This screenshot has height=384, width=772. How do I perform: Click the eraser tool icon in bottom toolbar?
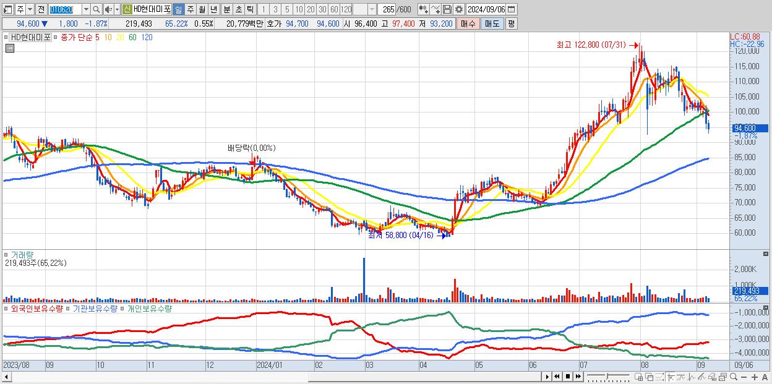coord(712,377)
